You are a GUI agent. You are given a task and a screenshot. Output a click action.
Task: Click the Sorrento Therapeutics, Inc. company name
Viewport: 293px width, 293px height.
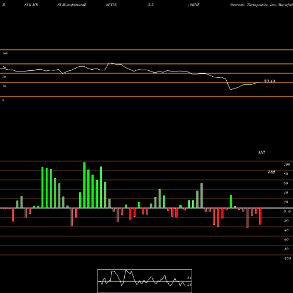pos(254,5)
